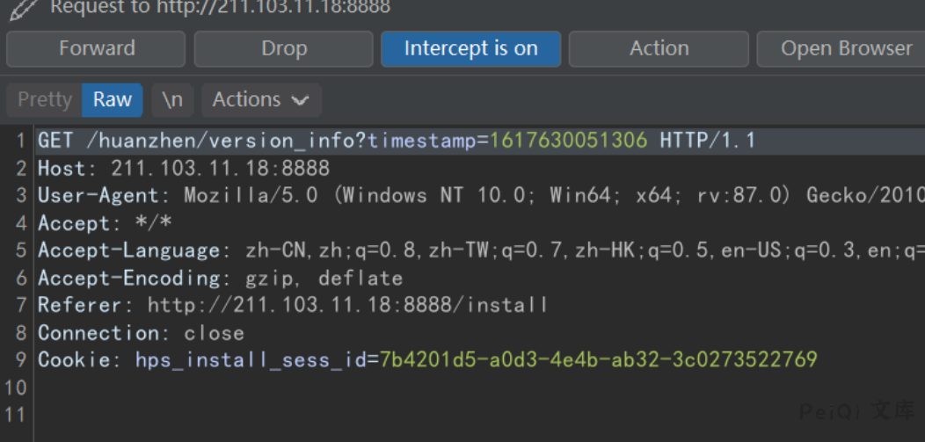Image resolution: width=925 pixels, height=442 pixels.
Task: Expand the Actions dropdown
Action: coord(261,100)
